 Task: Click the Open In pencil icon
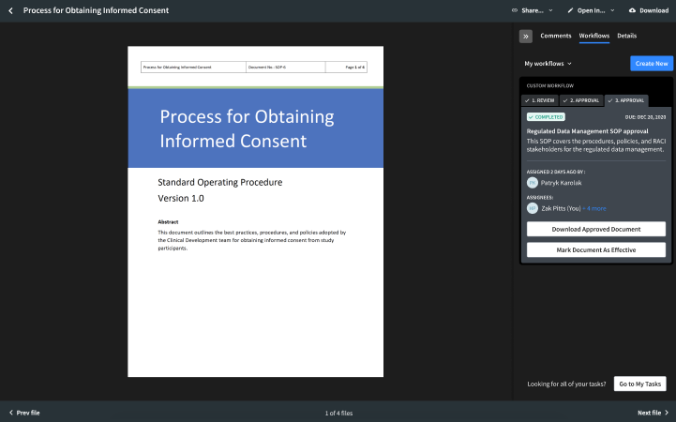coord(570,10)
